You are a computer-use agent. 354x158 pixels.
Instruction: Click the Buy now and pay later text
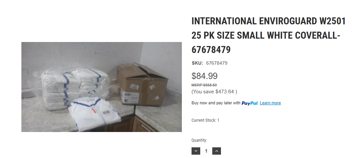(x=216, y=103)
